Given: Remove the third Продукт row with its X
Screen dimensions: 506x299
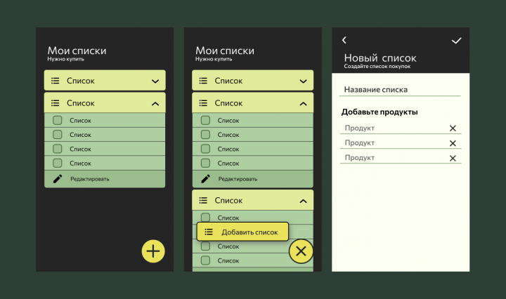Looking at the screenshot, I should click(453, 158).
